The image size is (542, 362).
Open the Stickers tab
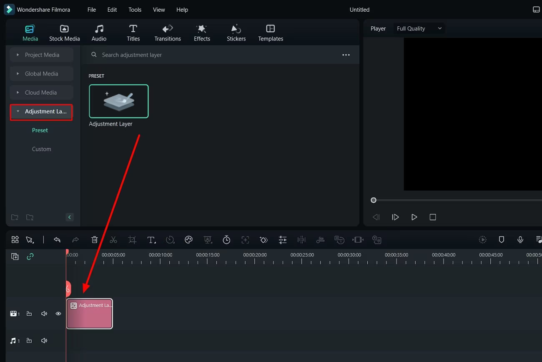(236, 33)
